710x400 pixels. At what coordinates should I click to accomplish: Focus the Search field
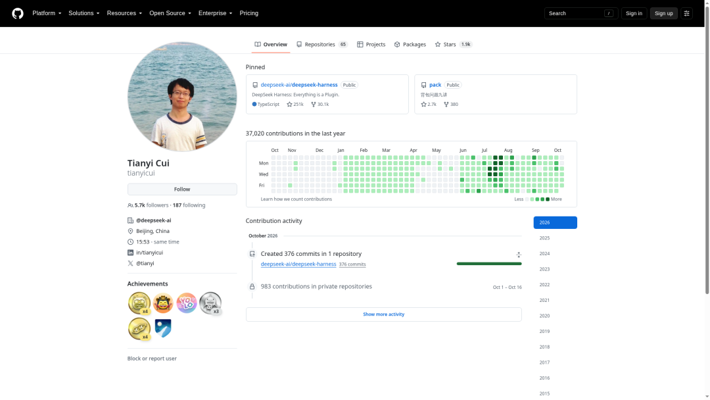(580, 13)
